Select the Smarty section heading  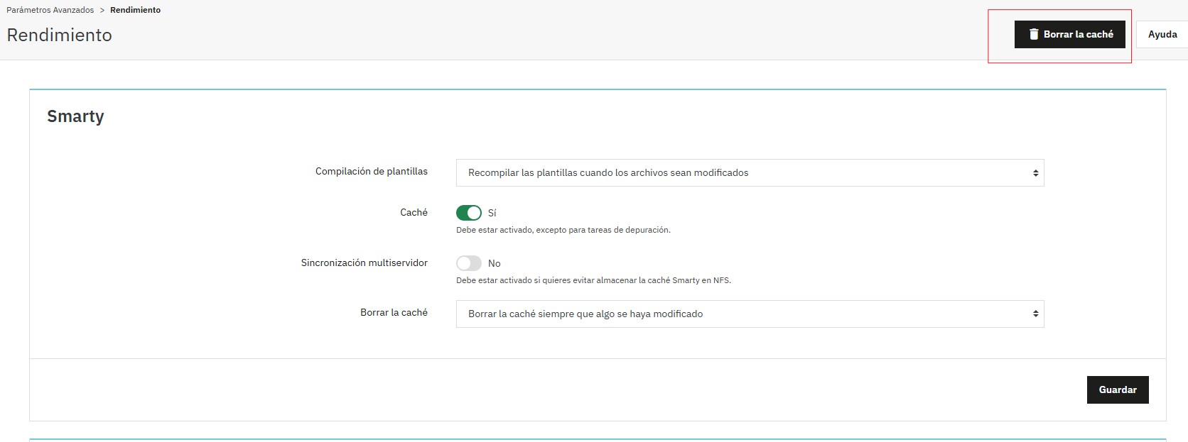(75, 116)
